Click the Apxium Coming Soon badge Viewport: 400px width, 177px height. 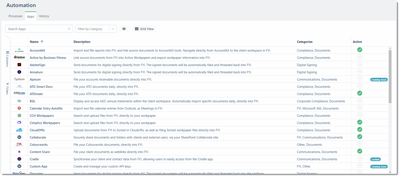[x=379, y=80]
